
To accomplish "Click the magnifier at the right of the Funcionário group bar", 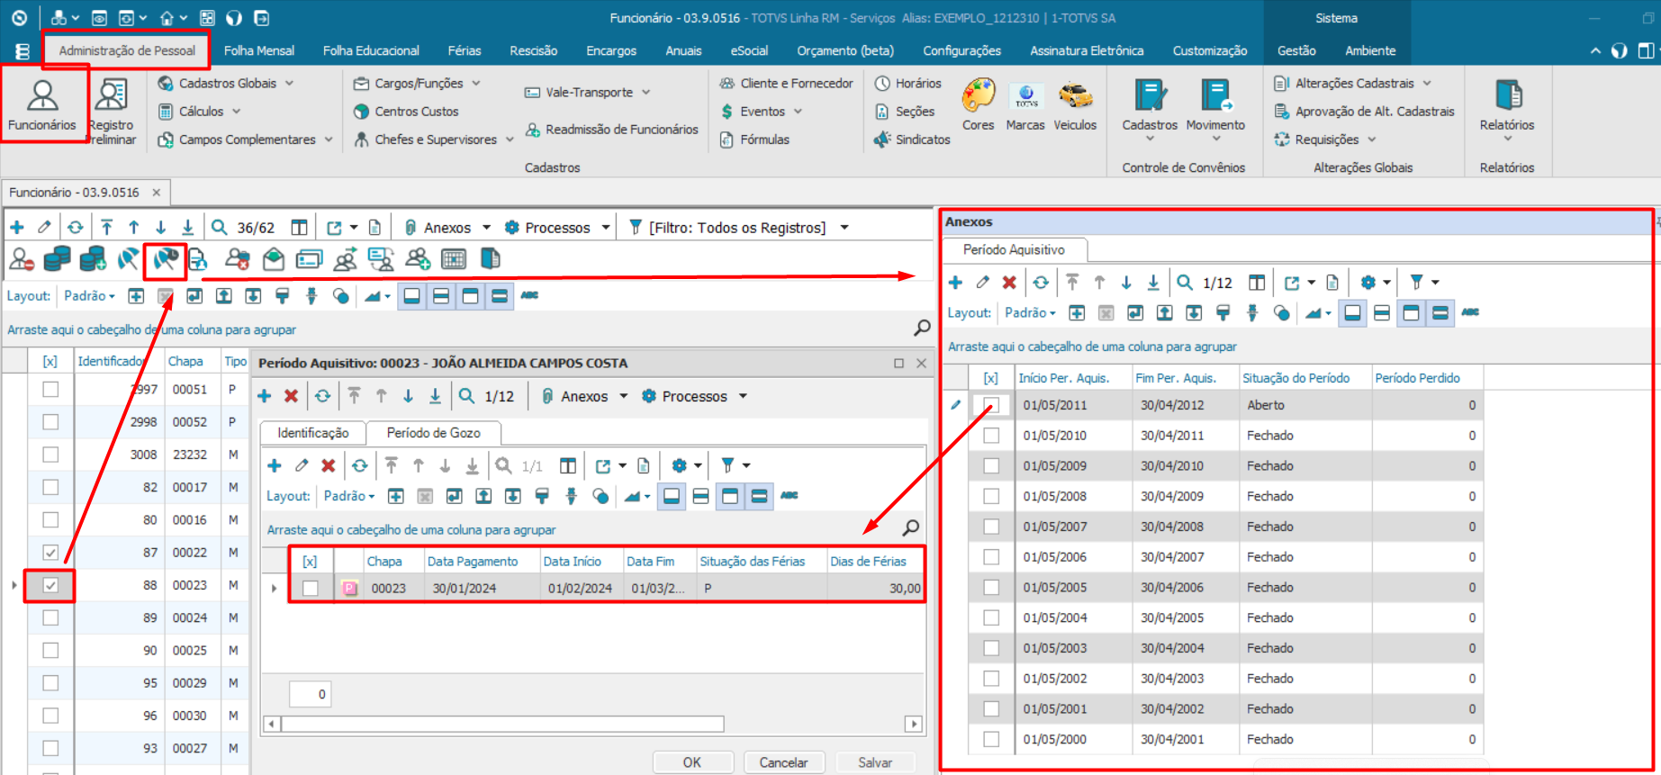I will coord(922,329).
